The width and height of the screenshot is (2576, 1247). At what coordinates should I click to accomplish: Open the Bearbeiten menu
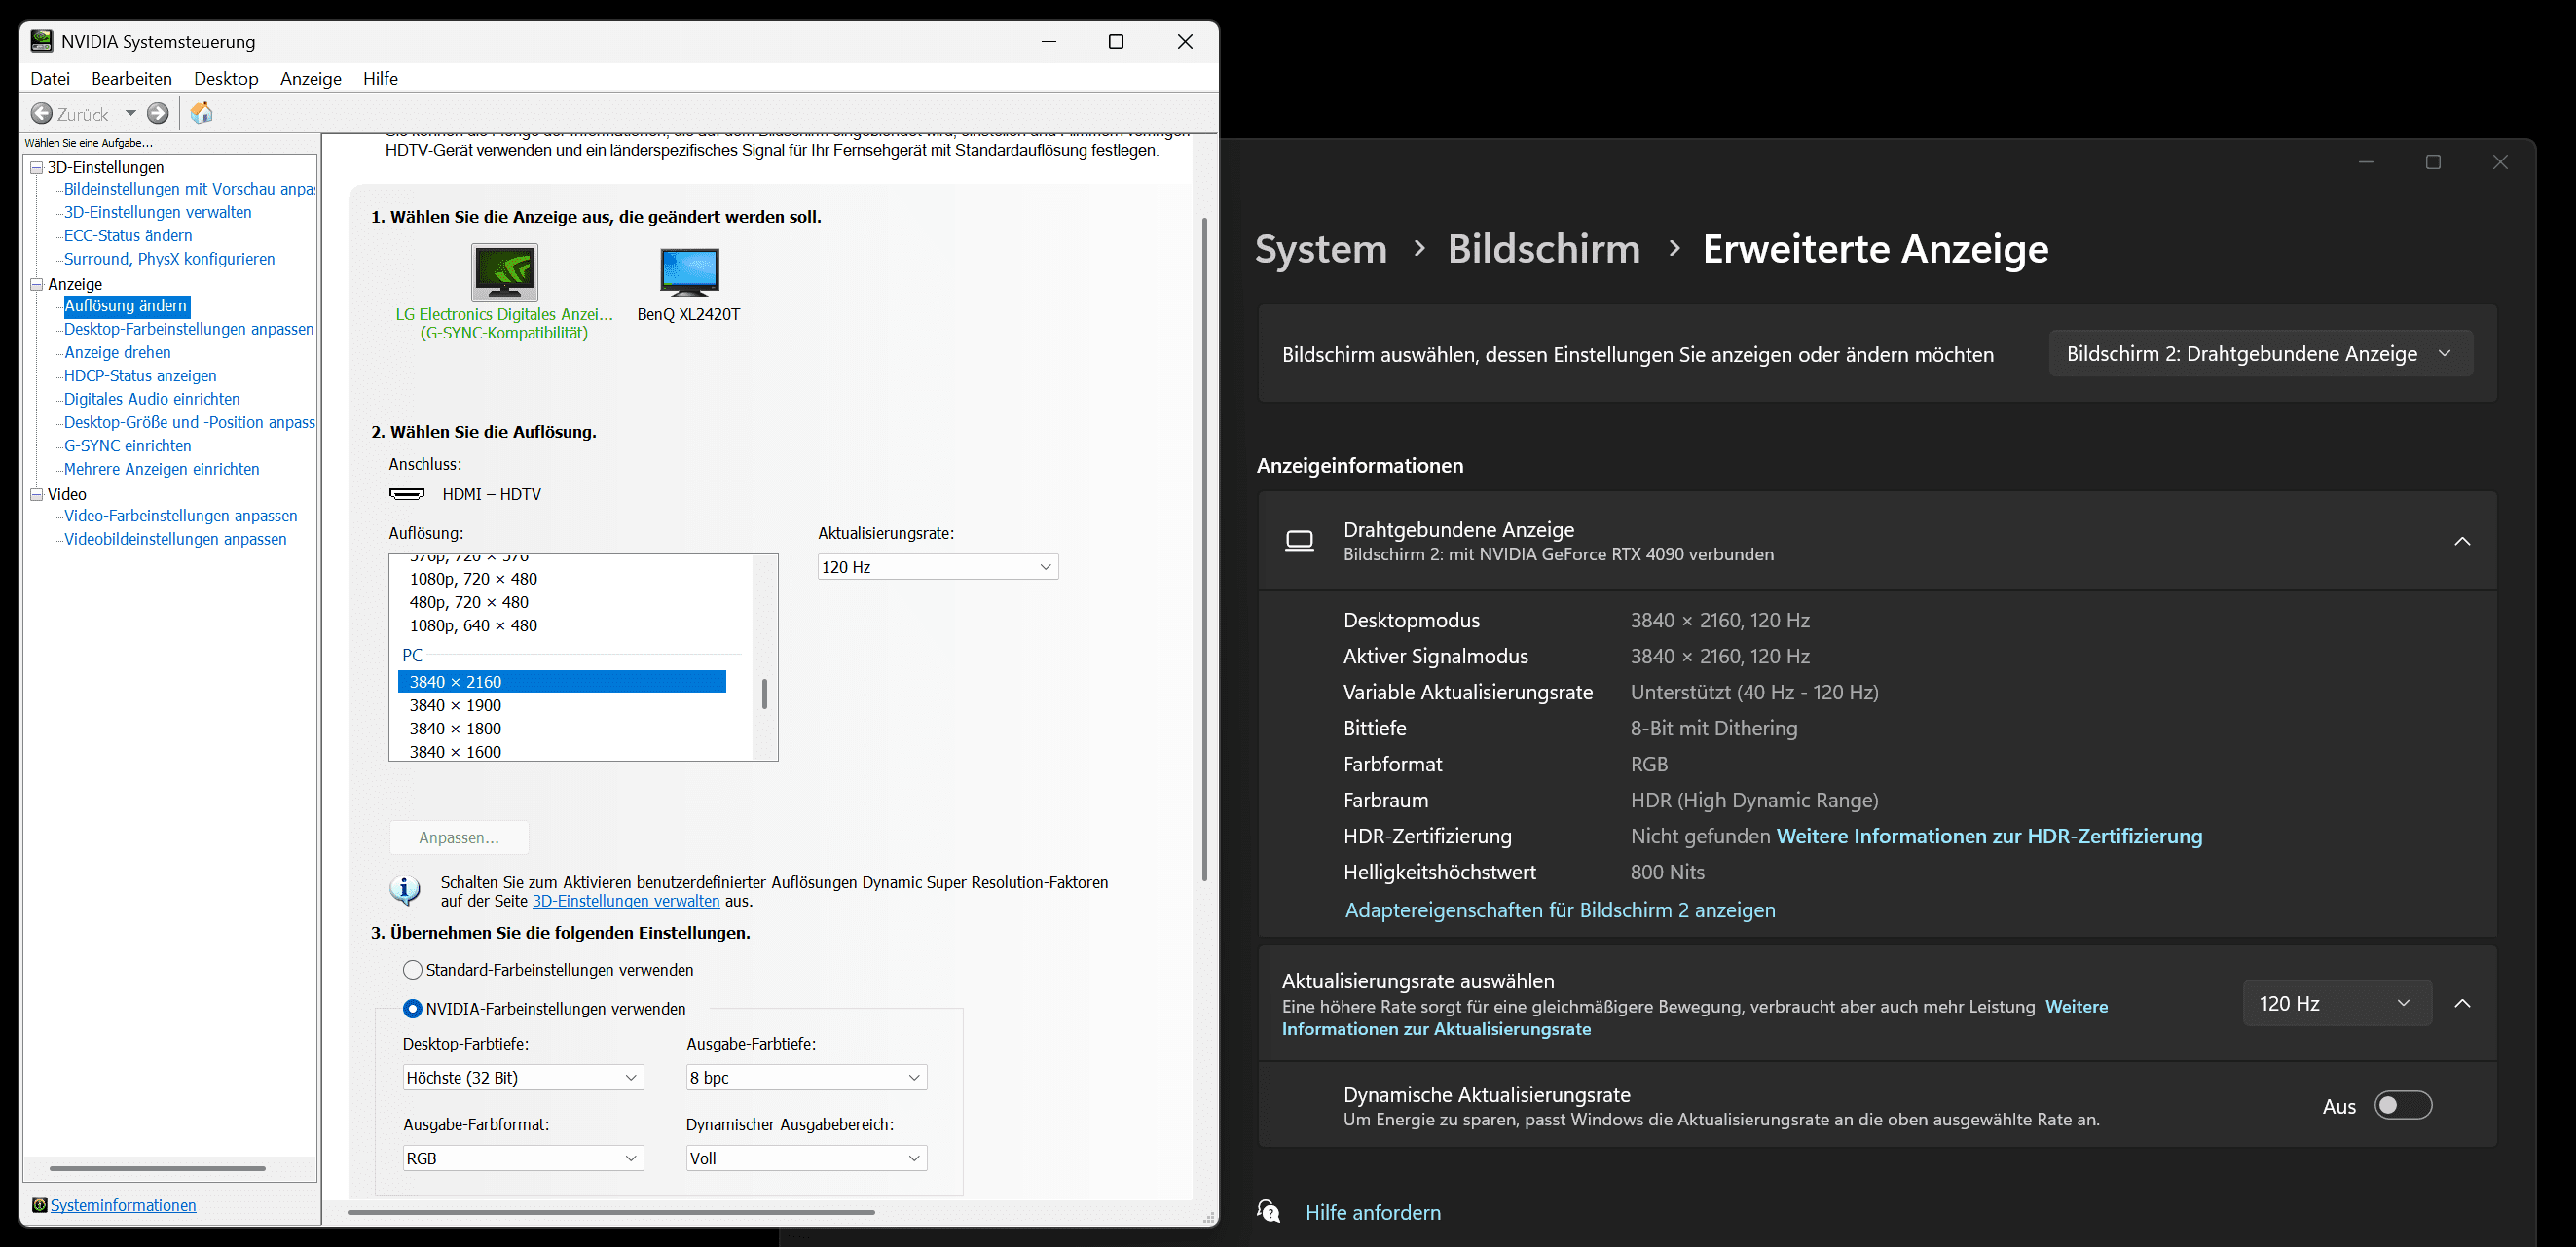coord(132,78)
